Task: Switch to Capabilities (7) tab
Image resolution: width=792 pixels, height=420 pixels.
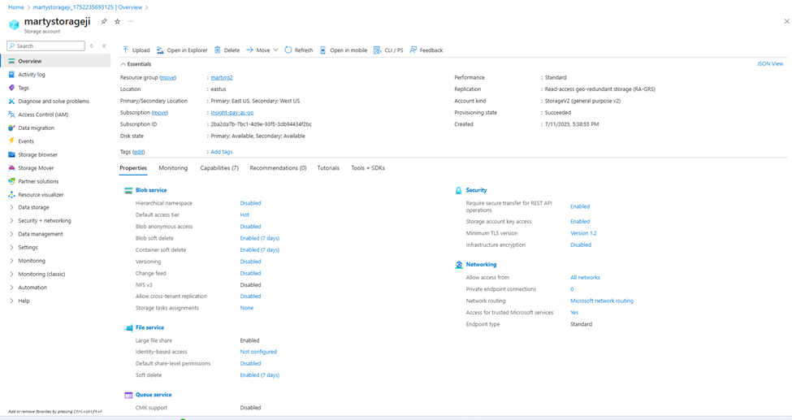Action: click(x=219, y=168)
